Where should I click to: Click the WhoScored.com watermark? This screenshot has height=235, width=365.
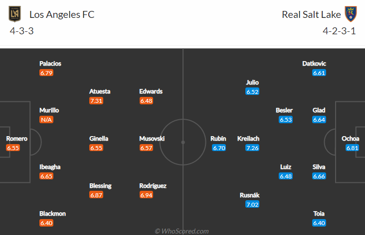pos(182,231)
